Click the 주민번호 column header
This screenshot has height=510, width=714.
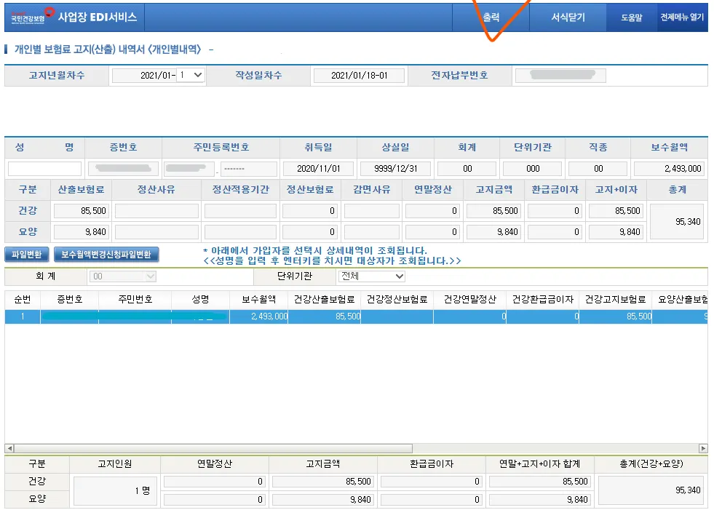click(x=135, y=299)
